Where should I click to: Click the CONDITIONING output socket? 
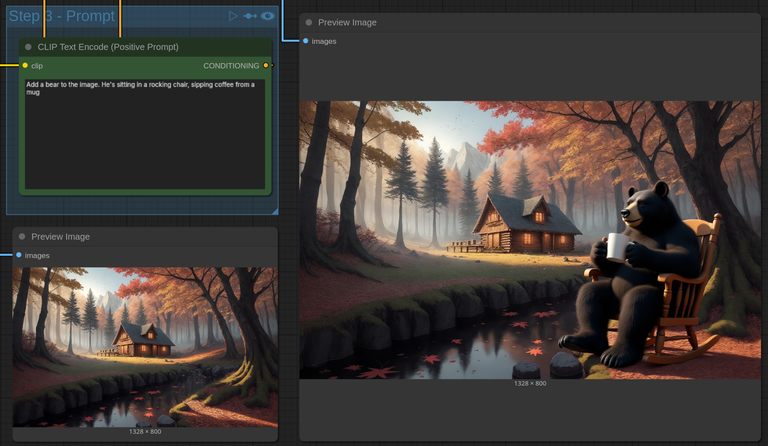click(265, 65)
